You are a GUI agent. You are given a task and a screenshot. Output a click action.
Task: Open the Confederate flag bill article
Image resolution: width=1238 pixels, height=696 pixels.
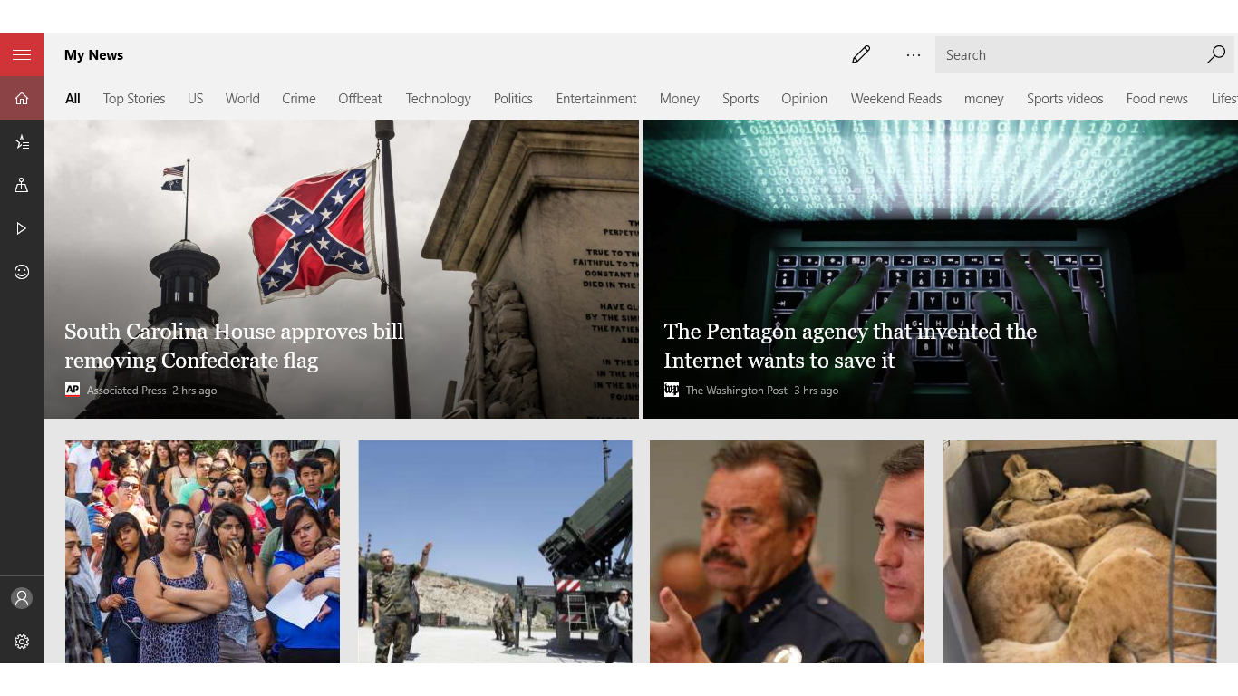pyautogui.click(x=234, y=346)
